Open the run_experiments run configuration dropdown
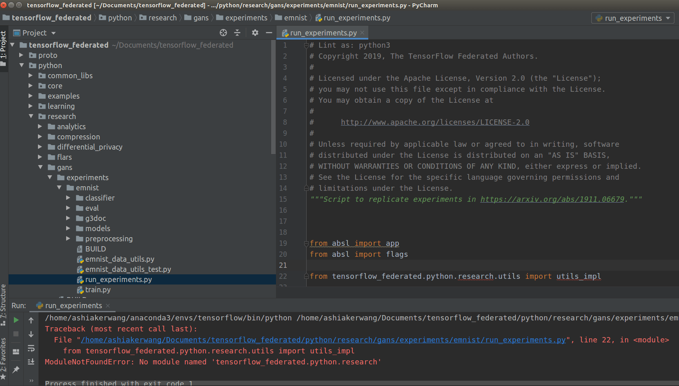 coord(632,18)
